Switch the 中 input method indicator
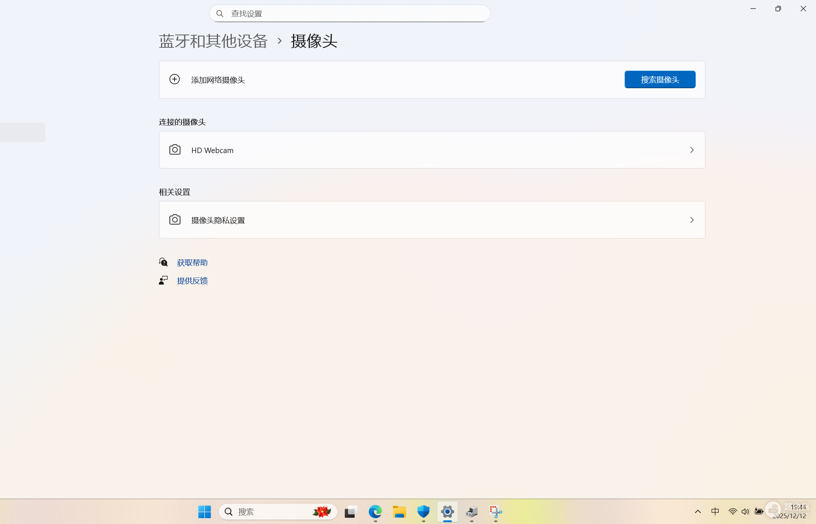The width and height of the screenshot is (816, 524). [715, 512]
